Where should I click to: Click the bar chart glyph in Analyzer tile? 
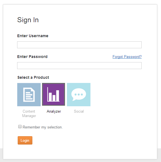click(x=53, y=94)
